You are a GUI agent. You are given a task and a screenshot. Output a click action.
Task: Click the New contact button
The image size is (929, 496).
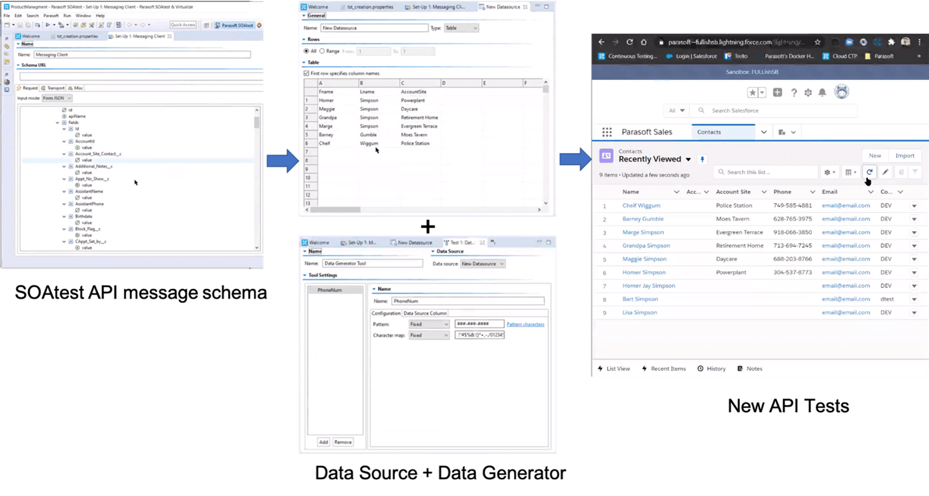tap(875, 156)
